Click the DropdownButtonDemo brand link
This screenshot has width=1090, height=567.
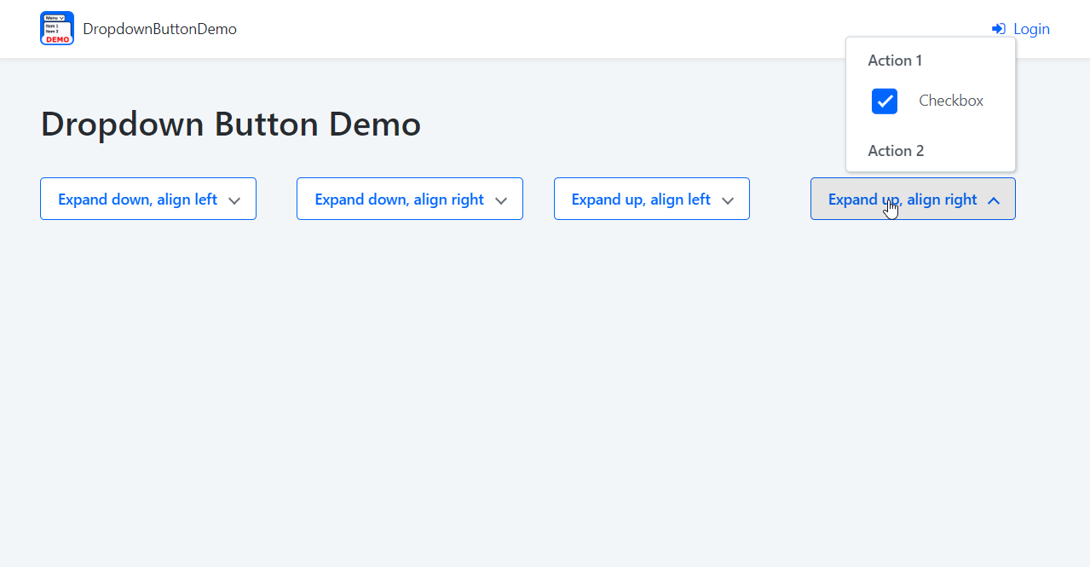tap(160, 28)
